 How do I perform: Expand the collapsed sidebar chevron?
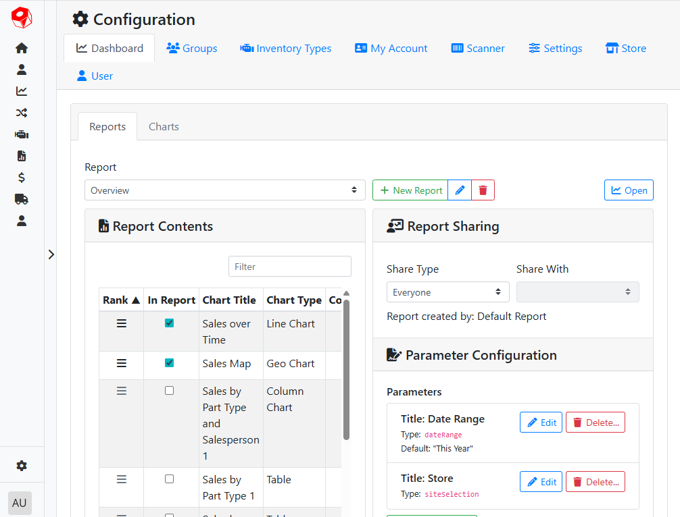pos(51,254)
